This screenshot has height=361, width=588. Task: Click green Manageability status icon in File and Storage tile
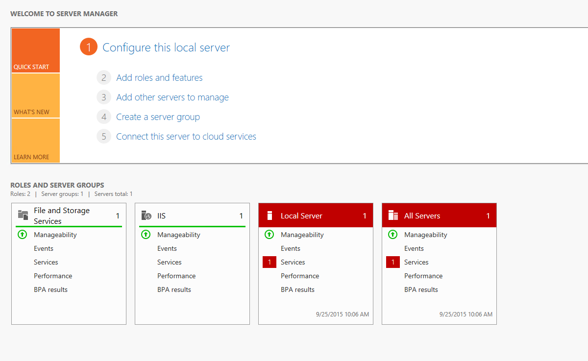tap(22, 235)
